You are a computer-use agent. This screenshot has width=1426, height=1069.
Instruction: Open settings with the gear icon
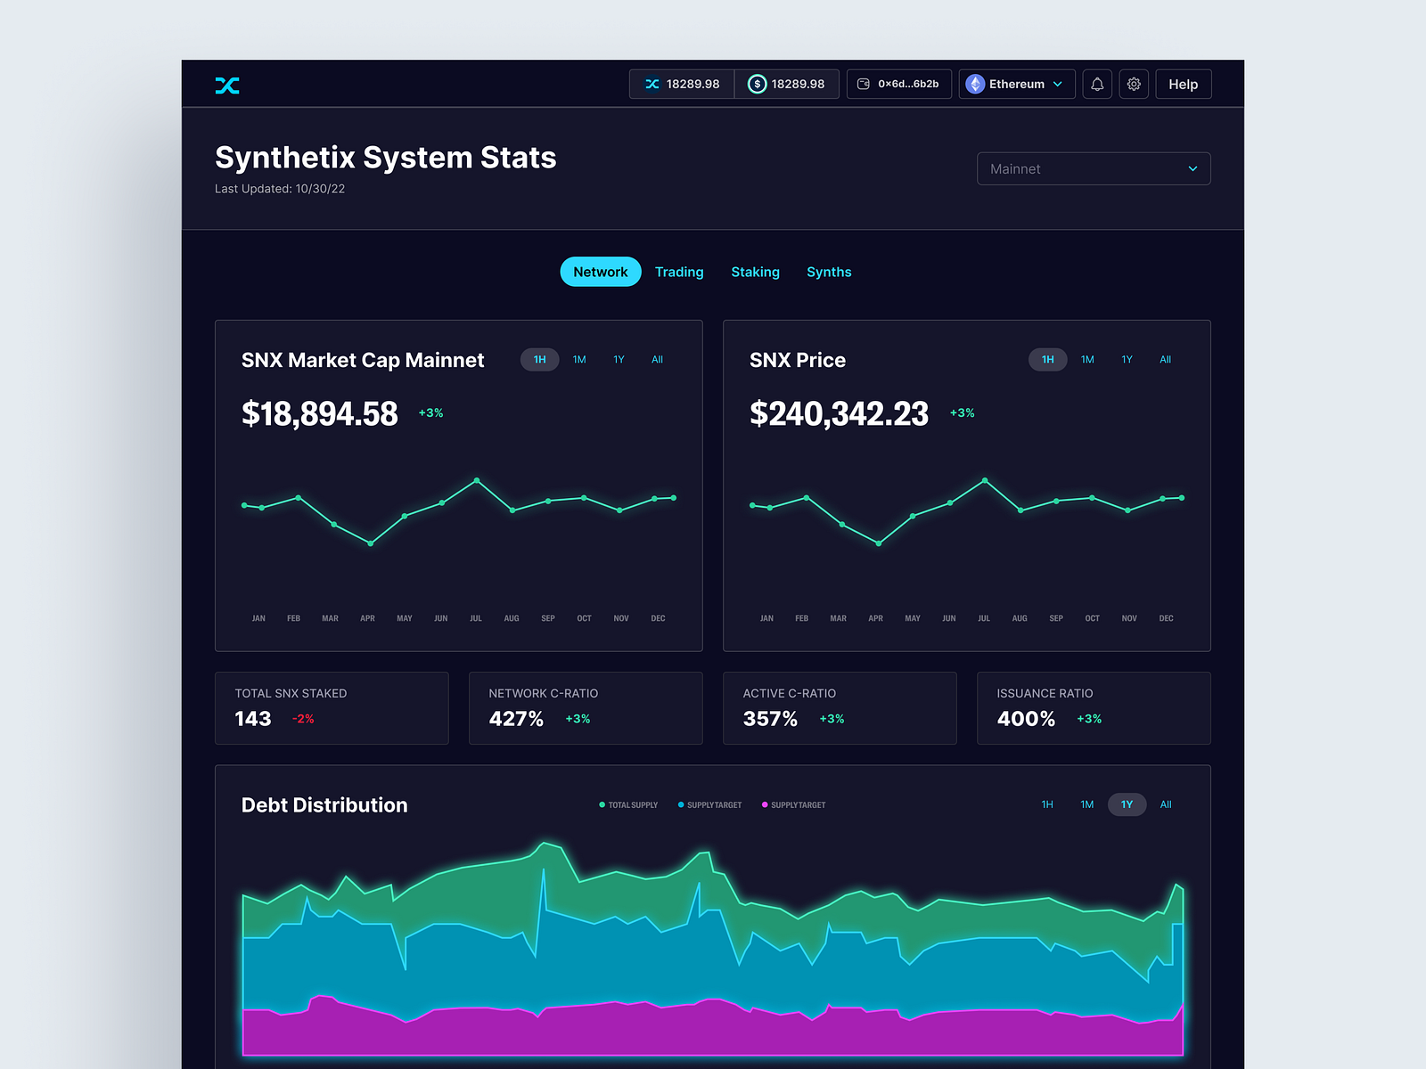1134,84
